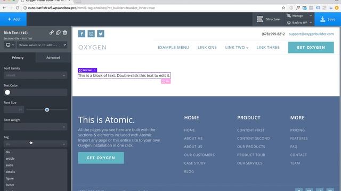Open the LINK ONE nav link
The image size is (341, 191).
(x=207, y=47)
